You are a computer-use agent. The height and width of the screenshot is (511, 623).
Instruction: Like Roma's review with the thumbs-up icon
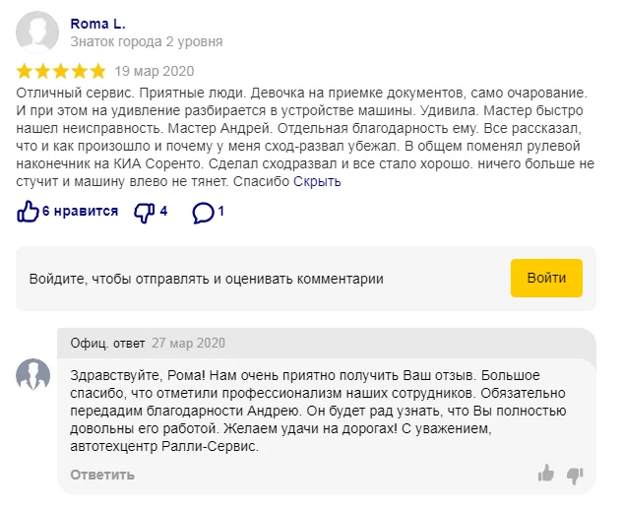28,212
